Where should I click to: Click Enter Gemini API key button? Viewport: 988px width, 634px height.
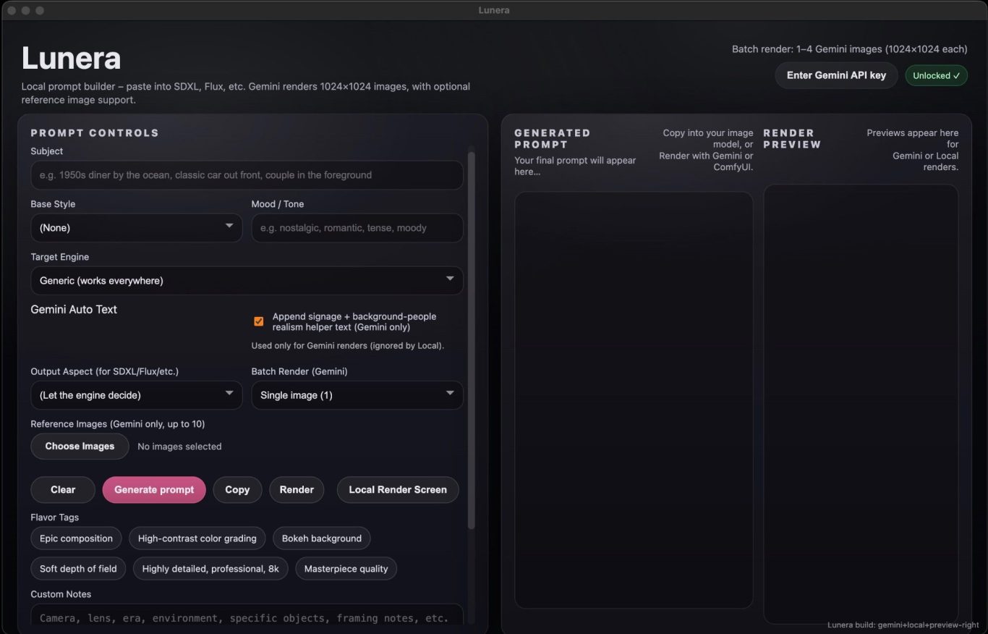pyautogui.click(x=836, y=75)
